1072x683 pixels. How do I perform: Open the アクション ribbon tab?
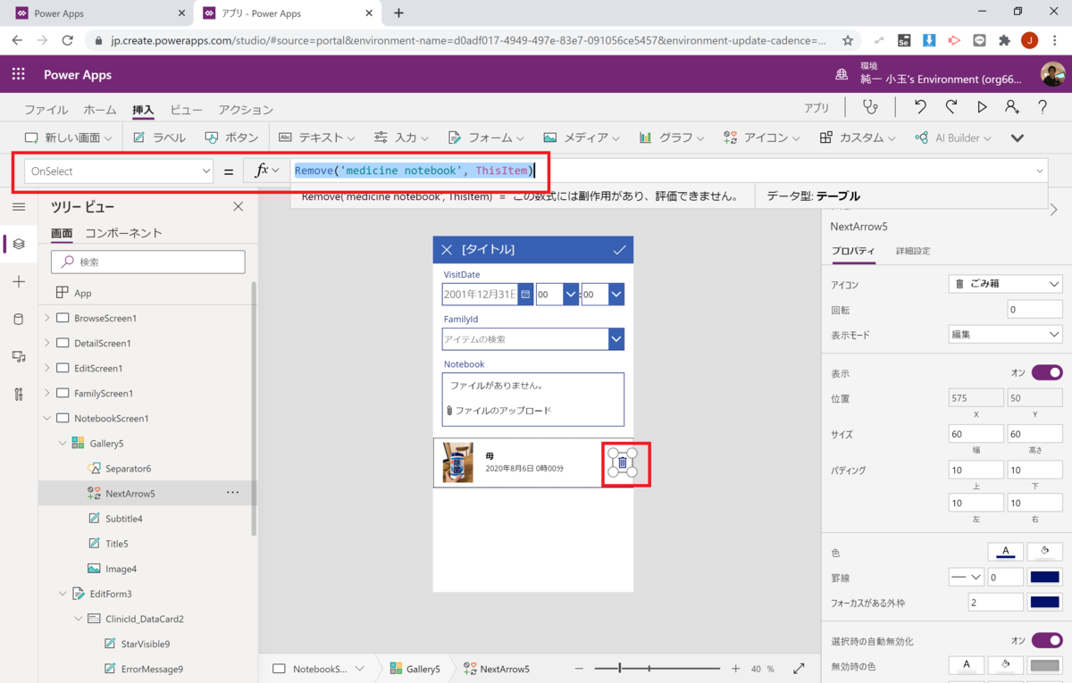246,110
